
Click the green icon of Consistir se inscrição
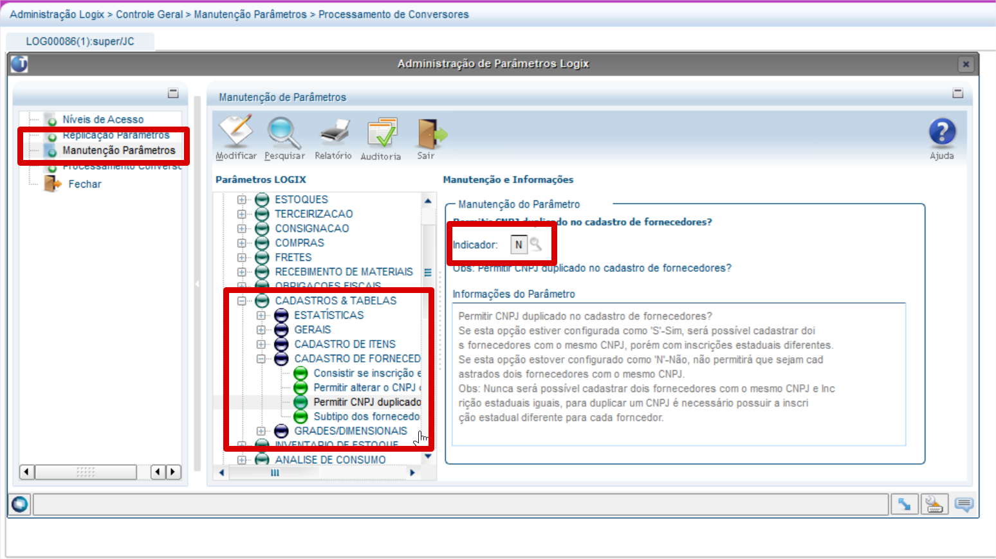pyautogui.click(x=300, y=373)
